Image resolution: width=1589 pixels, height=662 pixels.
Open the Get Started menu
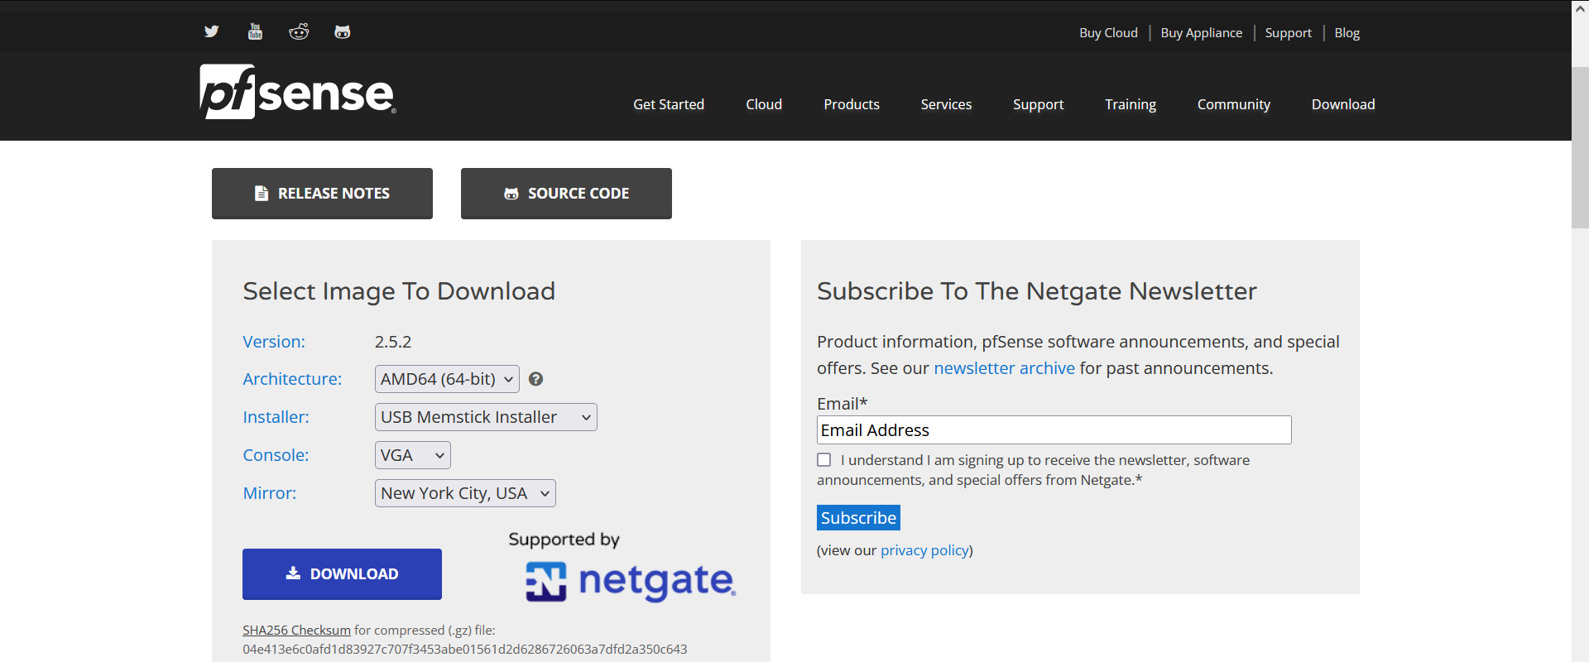[x=669, y=104]
